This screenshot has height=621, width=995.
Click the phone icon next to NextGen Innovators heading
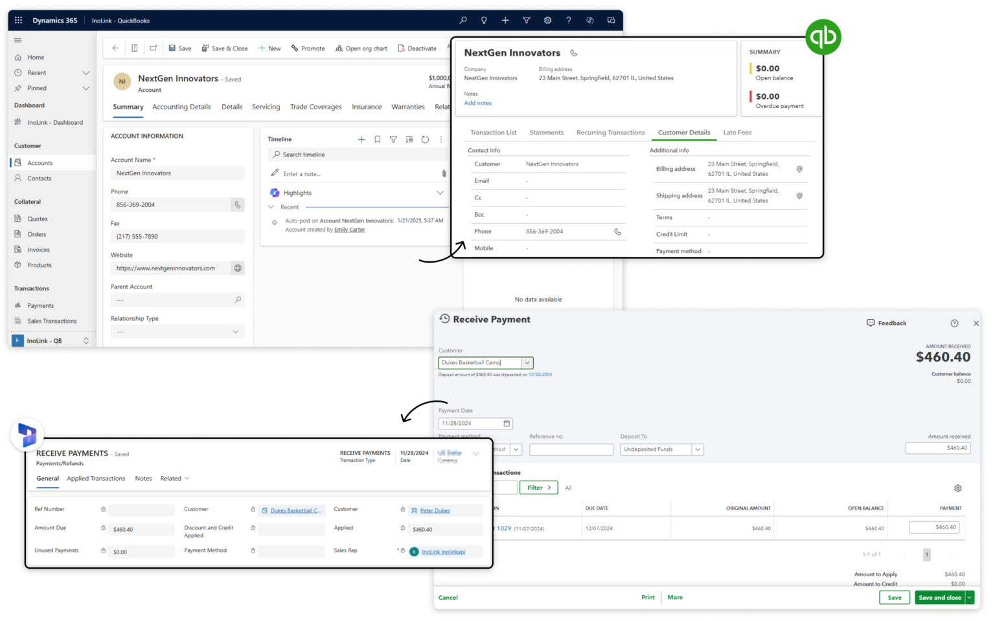(x=574, y=52)
